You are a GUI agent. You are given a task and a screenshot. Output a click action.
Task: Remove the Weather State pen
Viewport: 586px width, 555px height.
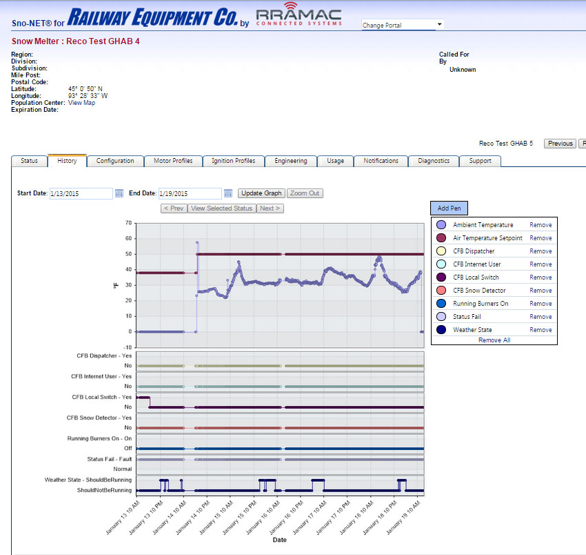(x=540, y=330)
